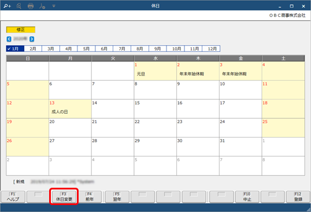The height and width of the screenshot is (212, 311).
Task: Open the 4月 month tab
Action: (69, 49)
